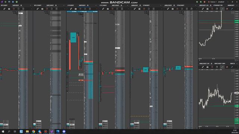Open settings gear next to ARBUSDT tab
This screenshot has height=134, width=239.
pos(140,5)
